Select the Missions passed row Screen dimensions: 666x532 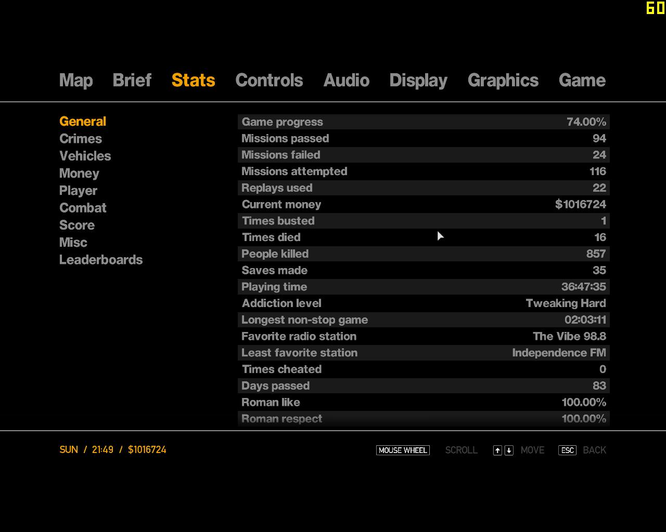[424, 138]
